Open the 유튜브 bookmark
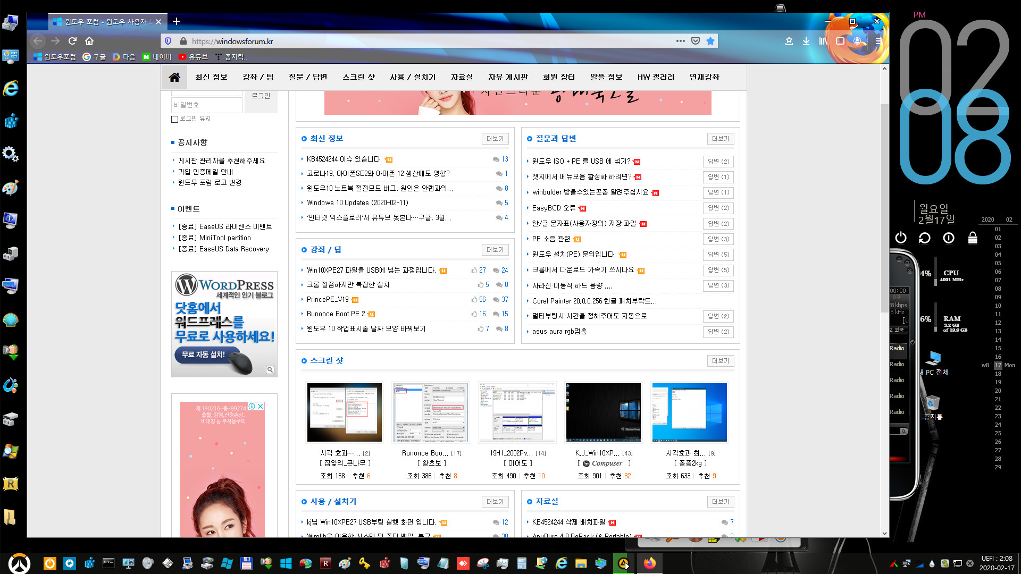 tap(193, 57)
